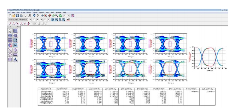The height and width of the screenshot is (111, 238).
Task: Open the File menu
Action: coord(9,12)
